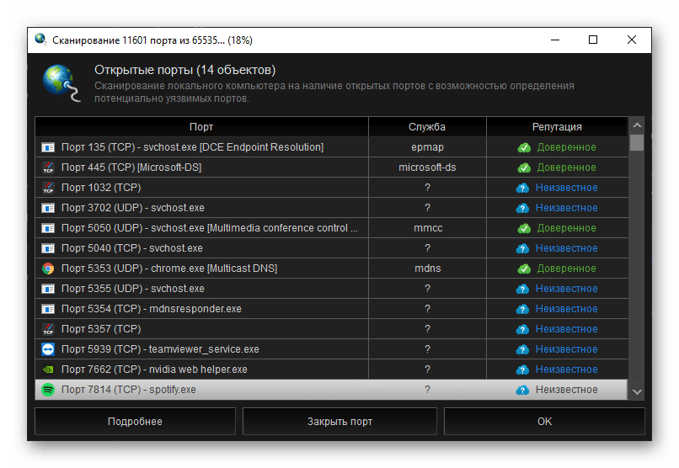Click the unknown cloud icon for port 3702
The height and width of the screenshot is (468, 679).
[522, 209]
